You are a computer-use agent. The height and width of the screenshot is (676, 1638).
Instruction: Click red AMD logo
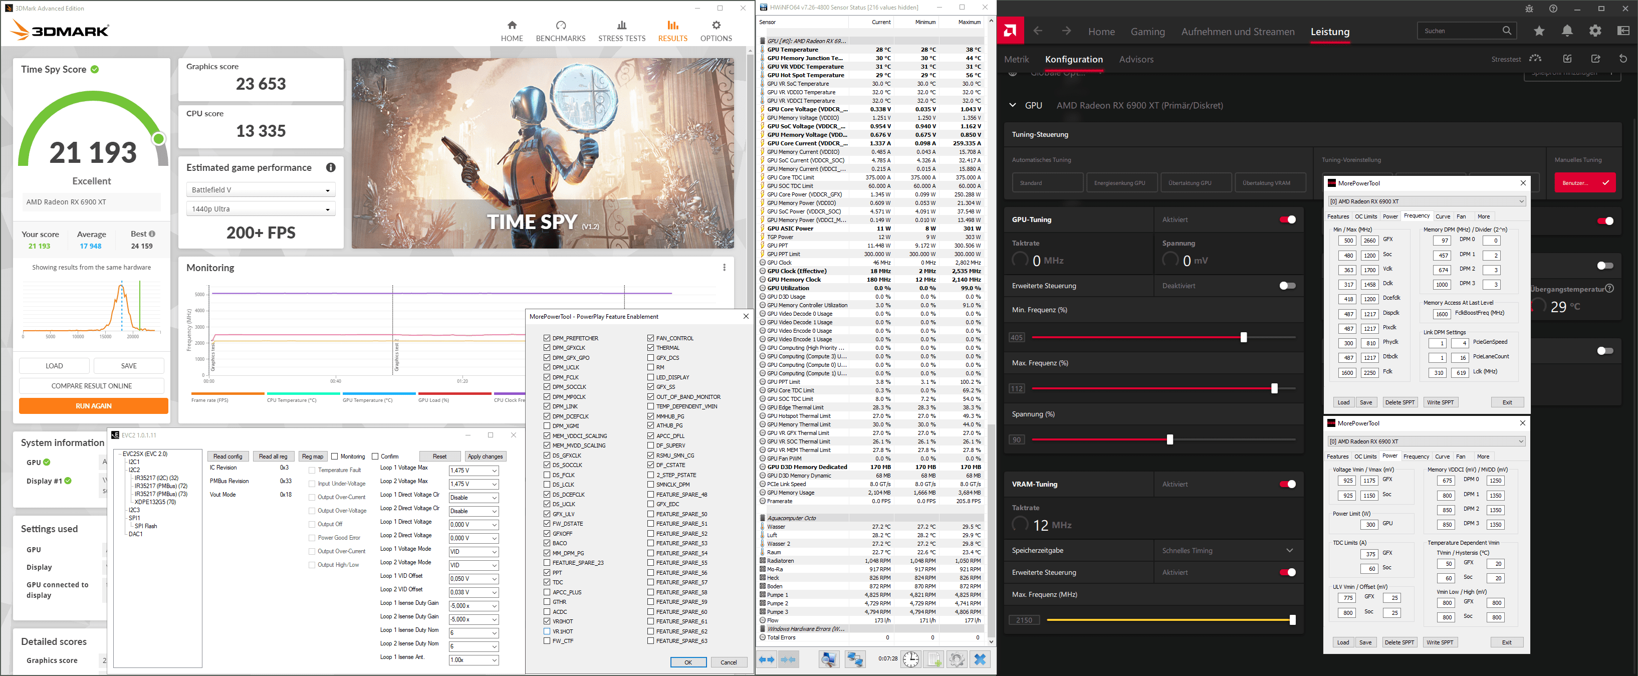pos(1010,31)
